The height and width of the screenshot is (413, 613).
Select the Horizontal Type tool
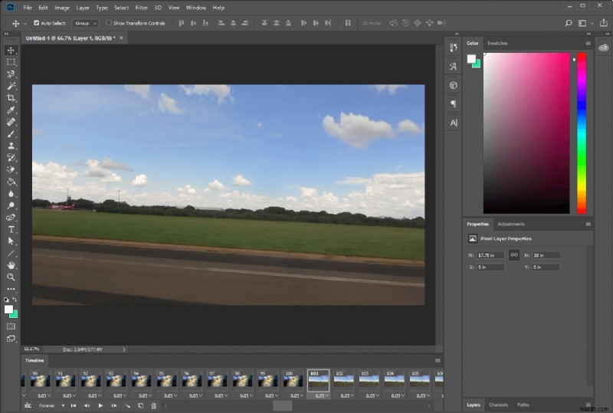click(x=11, y=229)
